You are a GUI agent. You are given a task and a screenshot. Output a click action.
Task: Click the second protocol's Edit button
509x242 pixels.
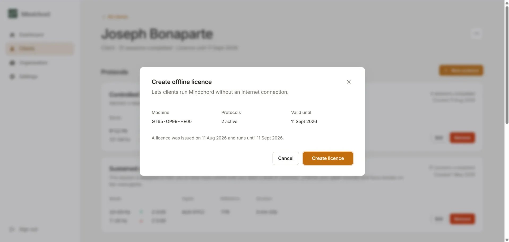pyautogui.click(x=439, y=219)
